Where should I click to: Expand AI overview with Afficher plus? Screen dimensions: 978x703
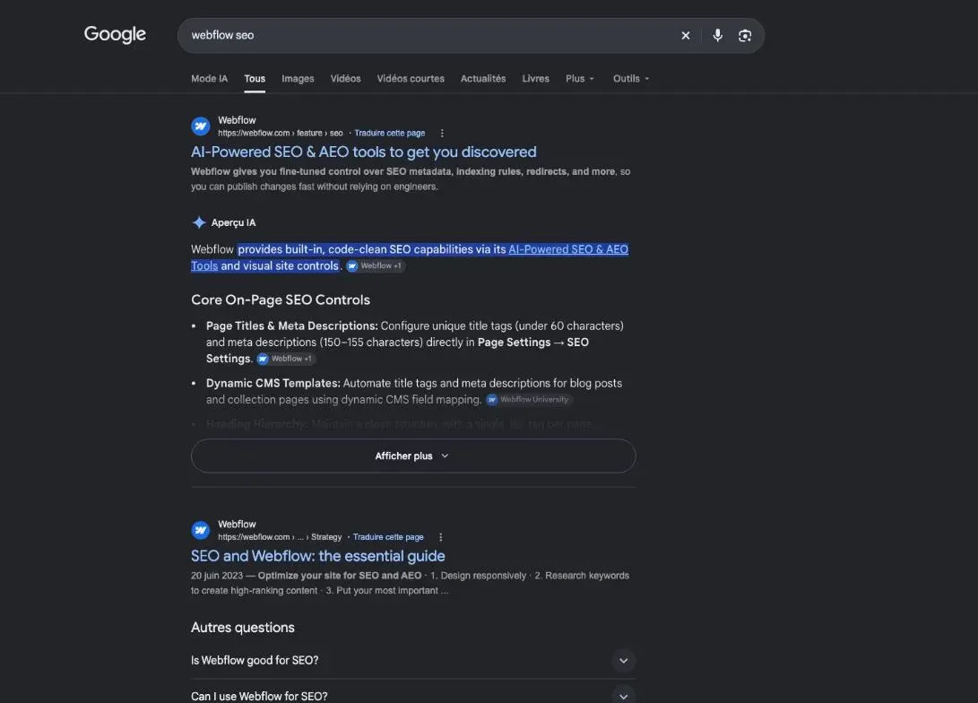tap(413, 456)
